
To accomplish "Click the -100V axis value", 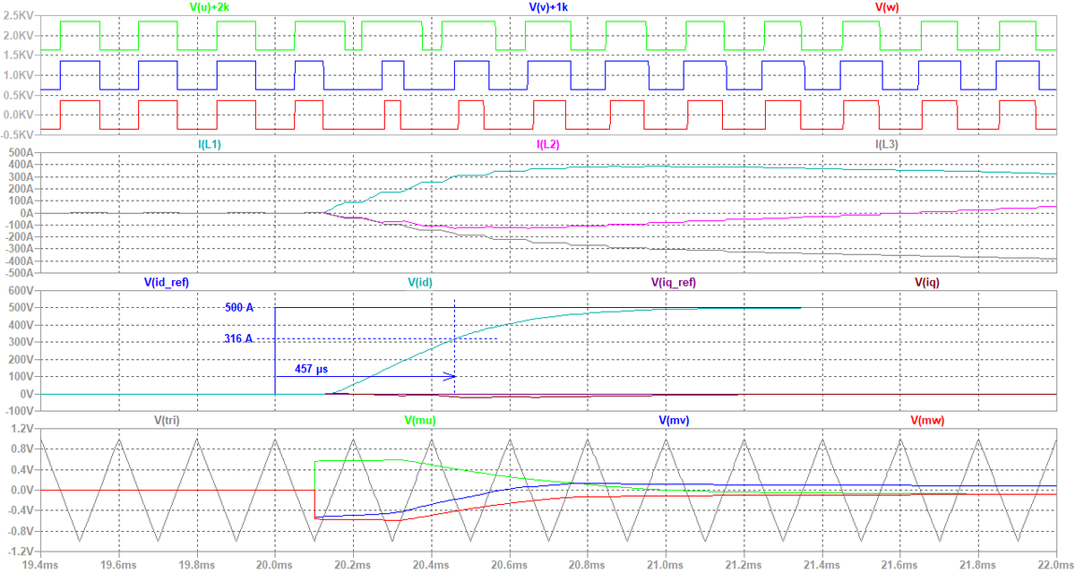I will tap(17, 411).
